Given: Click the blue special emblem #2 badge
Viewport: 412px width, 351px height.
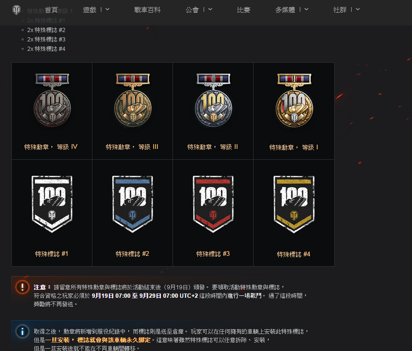Looking at the screenshot, I should click(132, 204).
